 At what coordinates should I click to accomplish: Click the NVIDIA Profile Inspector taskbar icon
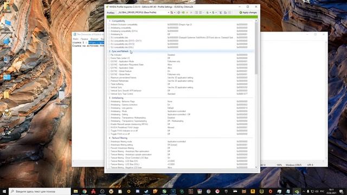tap(297, 191)
